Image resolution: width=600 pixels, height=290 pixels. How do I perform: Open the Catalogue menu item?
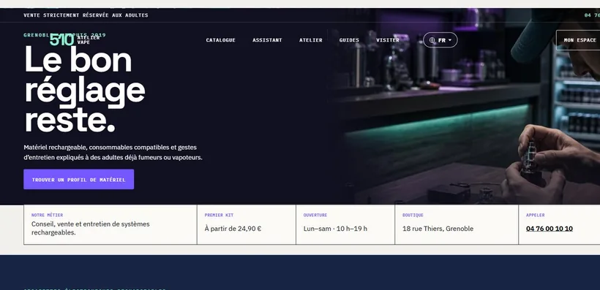[x=220, y=40]
